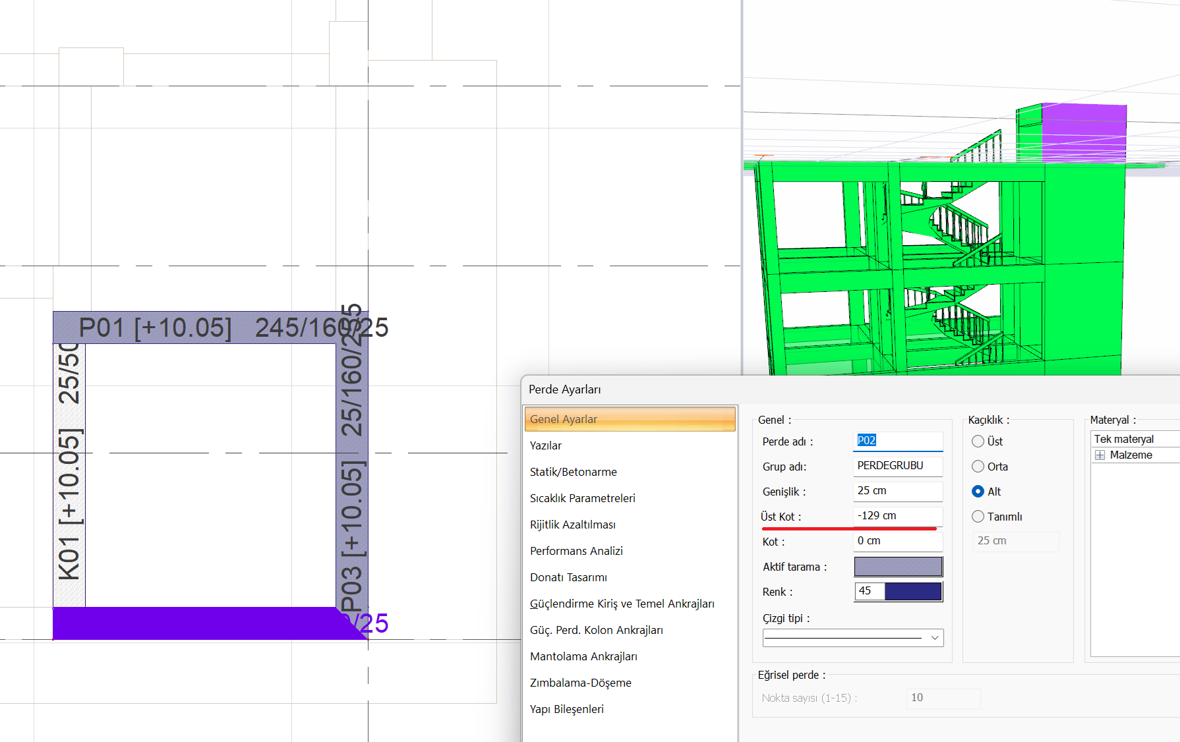Image resolution: width=1180 pixels, height=742 pixels.
Task: Go to Sıcaklık Parametreleri page
Action: [582, 498]
